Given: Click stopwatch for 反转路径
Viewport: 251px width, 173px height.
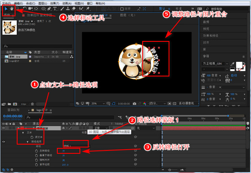Looking at the screenshot, I should [x=36, y=151].
